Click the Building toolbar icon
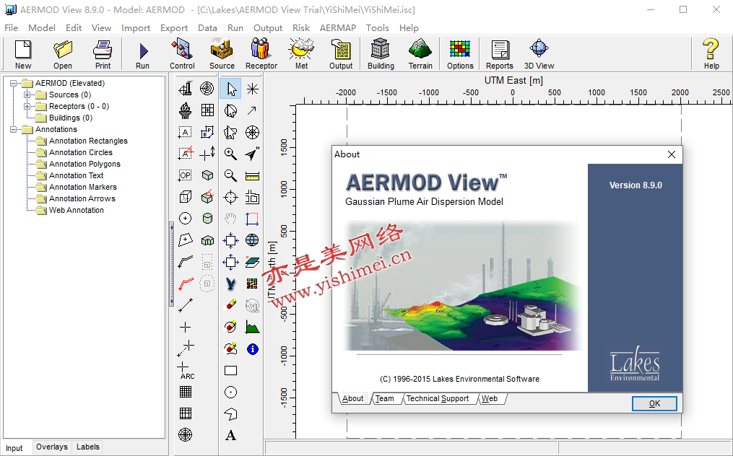 click(381, 54)
